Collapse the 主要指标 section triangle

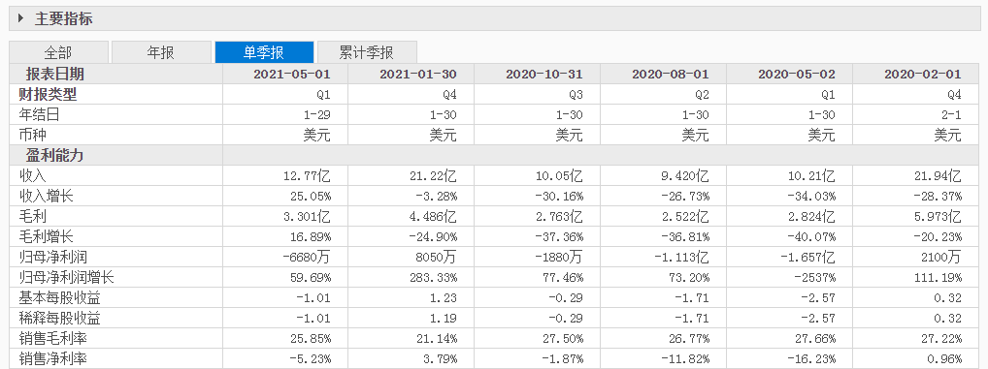(x=20, y=18)
